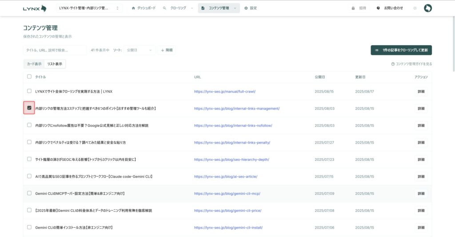Click the 設定 gear icon
This screenshot has width=455, height=237.
(x=246, y=8)
